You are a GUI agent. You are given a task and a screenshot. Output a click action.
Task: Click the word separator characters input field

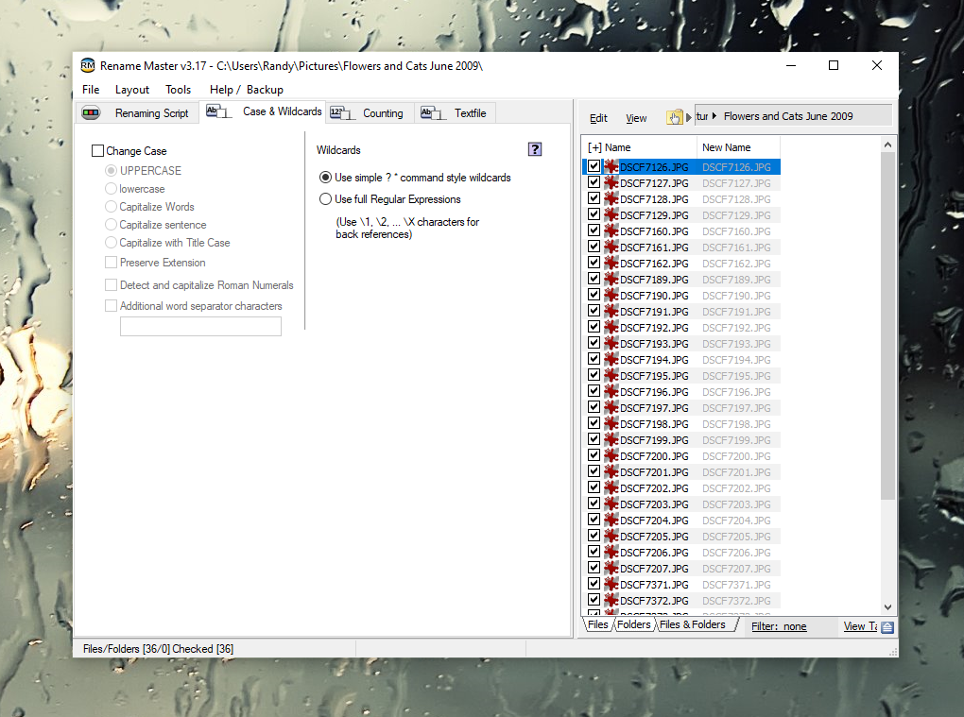click(200, 326)
